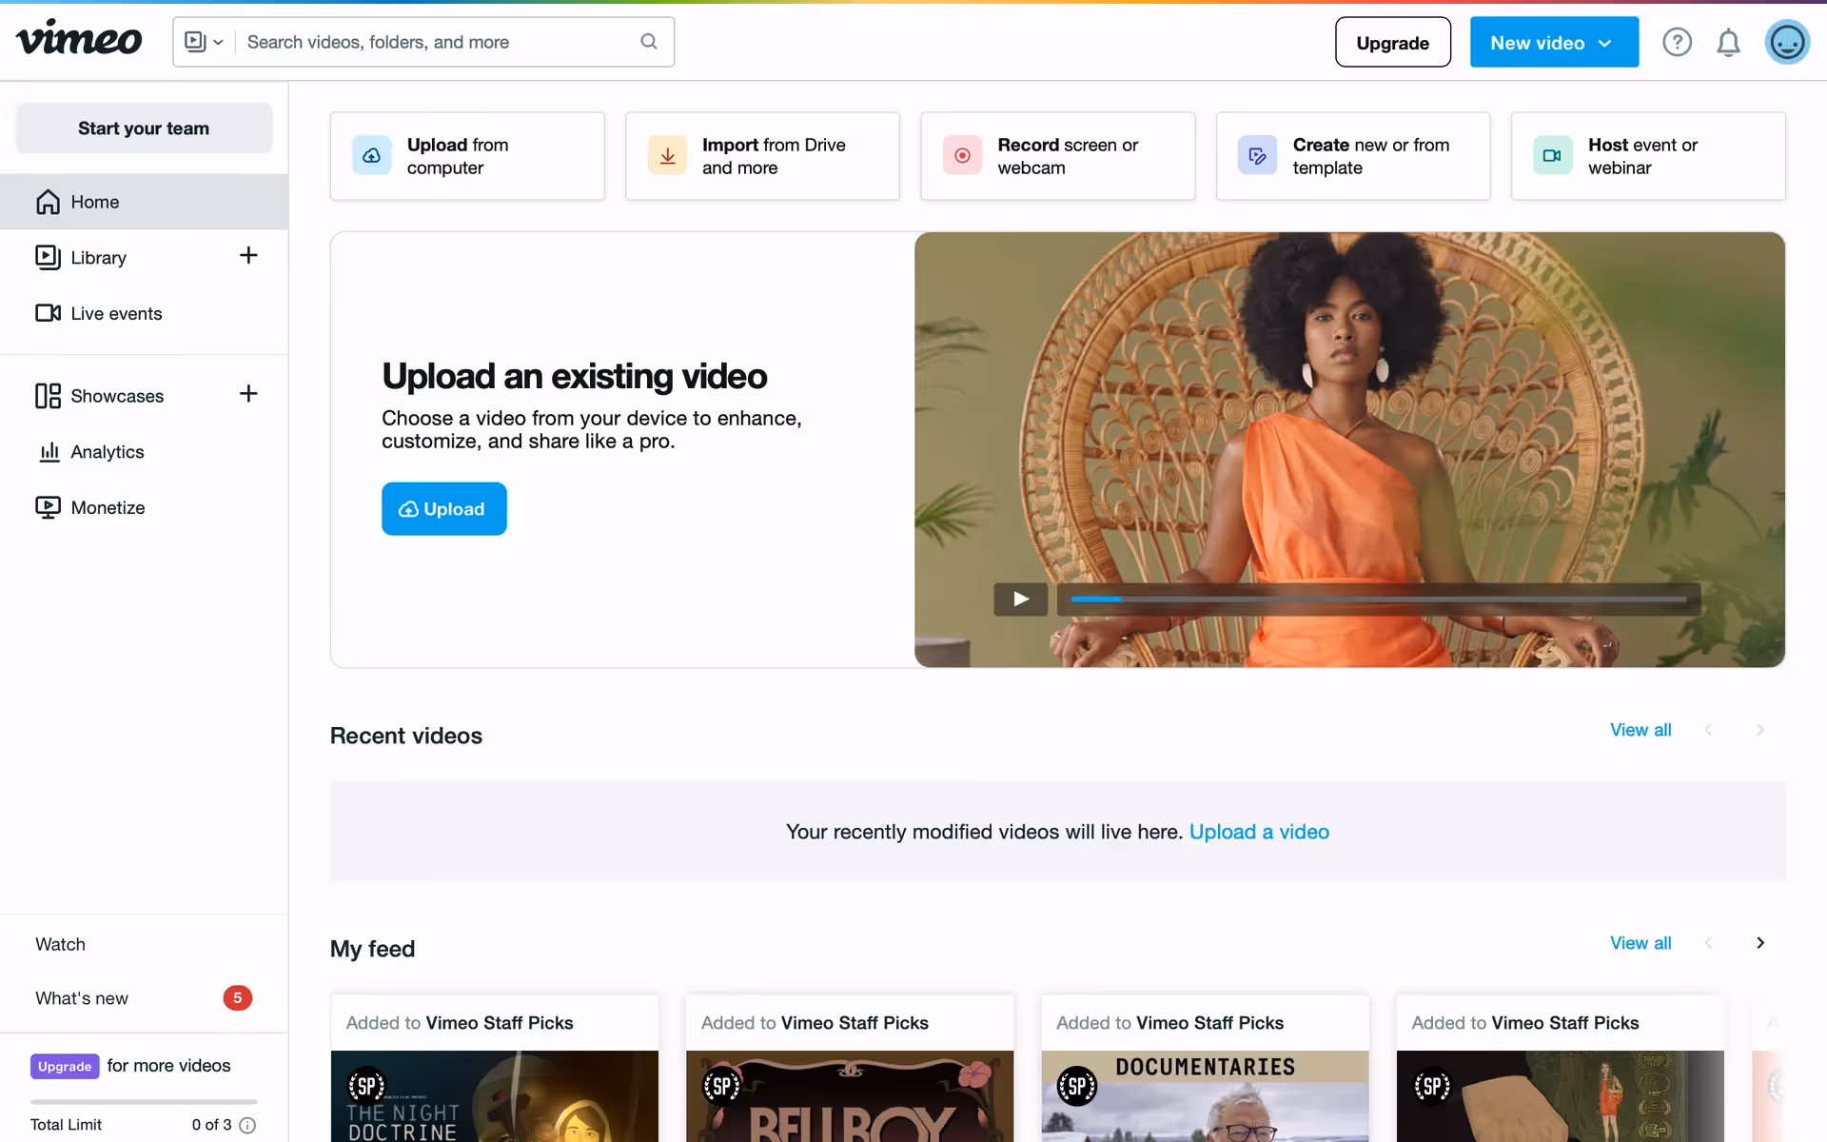Screen dimensions: 1827x1142
Task: Go to next My feed page arrow
Action: [x=1759, y=943]
